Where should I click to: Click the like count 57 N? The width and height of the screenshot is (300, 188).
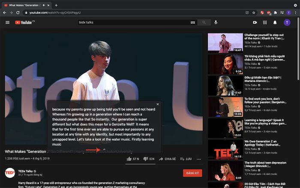(136, 159)
